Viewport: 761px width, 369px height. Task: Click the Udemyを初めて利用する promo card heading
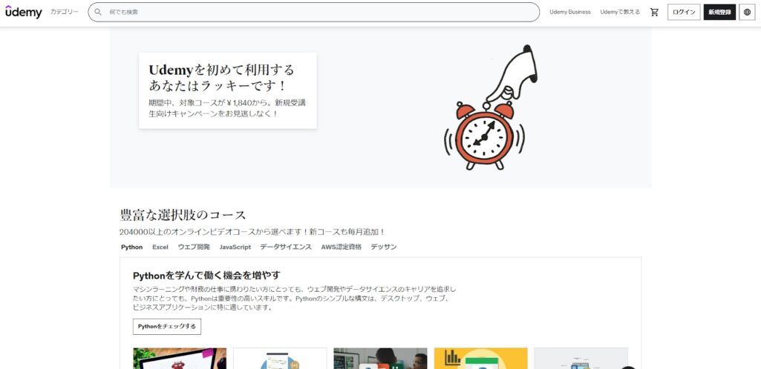point(222,78)
